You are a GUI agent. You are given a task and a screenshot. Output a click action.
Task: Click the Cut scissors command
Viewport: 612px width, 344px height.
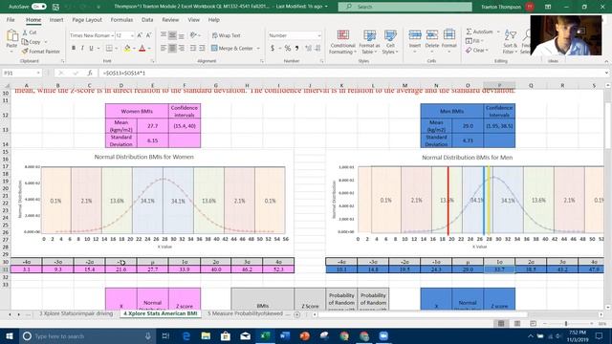point(30,32)
